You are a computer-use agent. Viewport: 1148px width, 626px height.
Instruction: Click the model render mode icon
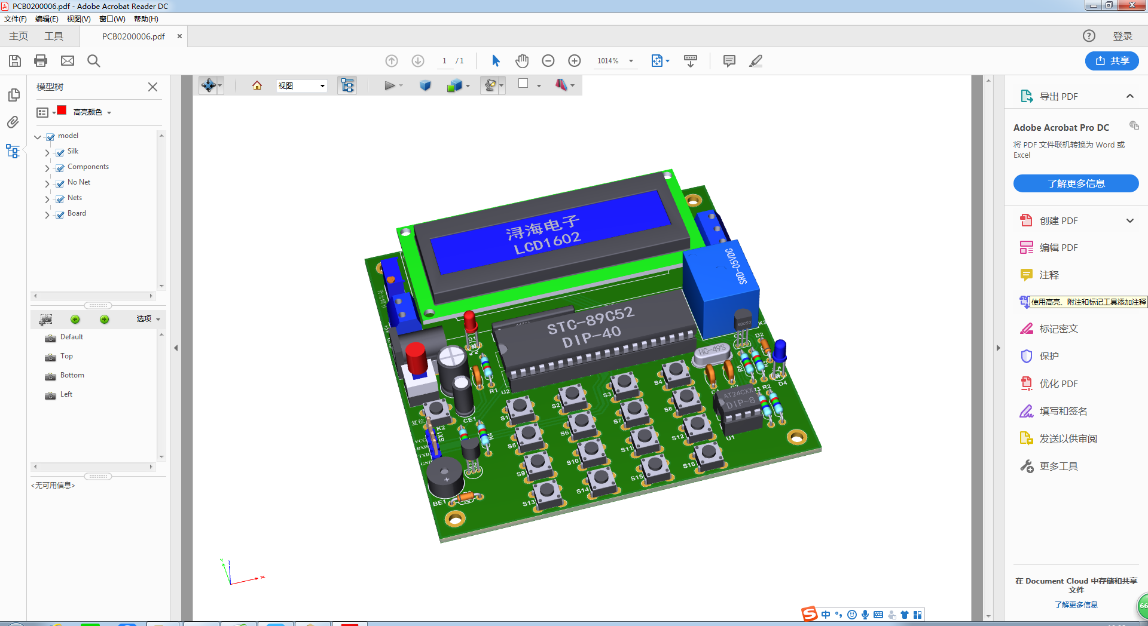coord(454,85)
